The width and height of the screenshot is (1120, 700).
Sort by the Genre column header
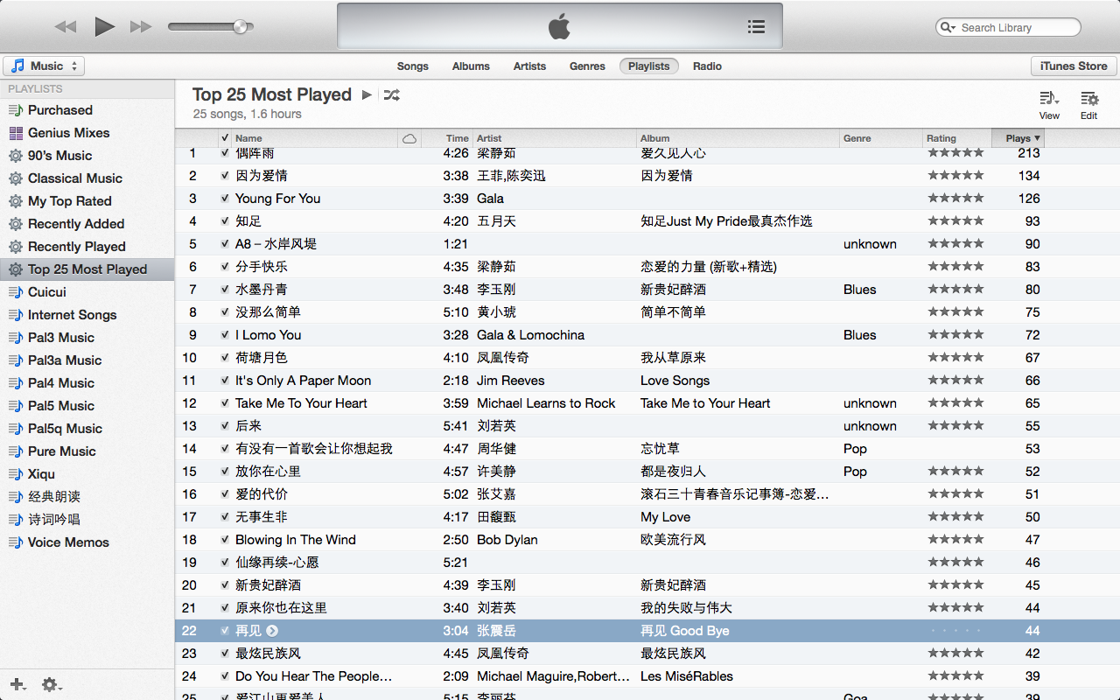(881, 138)
